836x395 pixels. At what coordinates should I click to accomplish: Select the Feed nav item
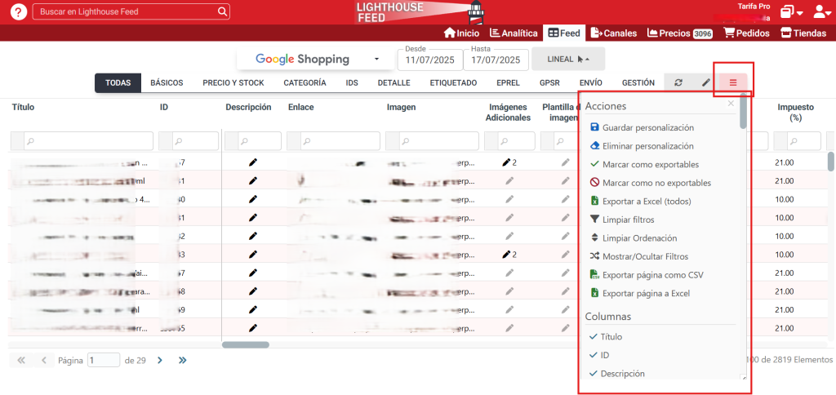pyautogui.click(x=564, y=33)
